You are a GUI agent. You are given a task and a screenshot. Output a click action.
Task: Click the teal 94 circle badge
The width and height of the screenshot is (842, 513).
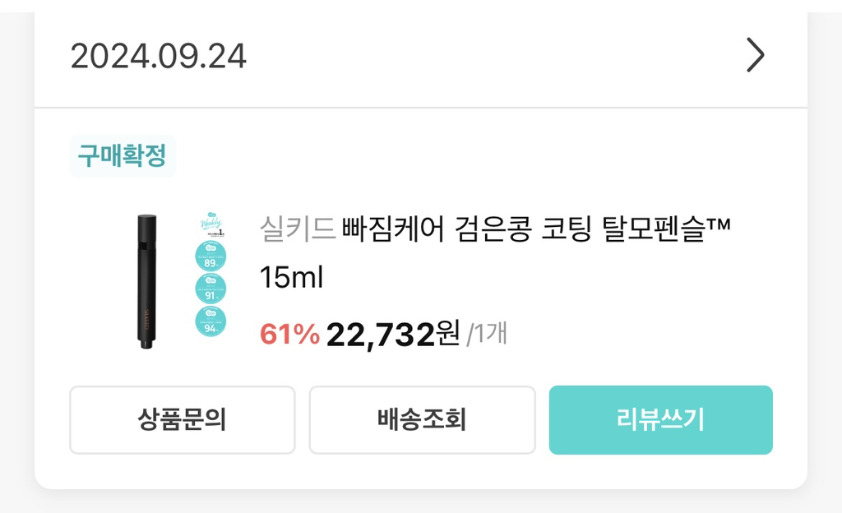210,321
